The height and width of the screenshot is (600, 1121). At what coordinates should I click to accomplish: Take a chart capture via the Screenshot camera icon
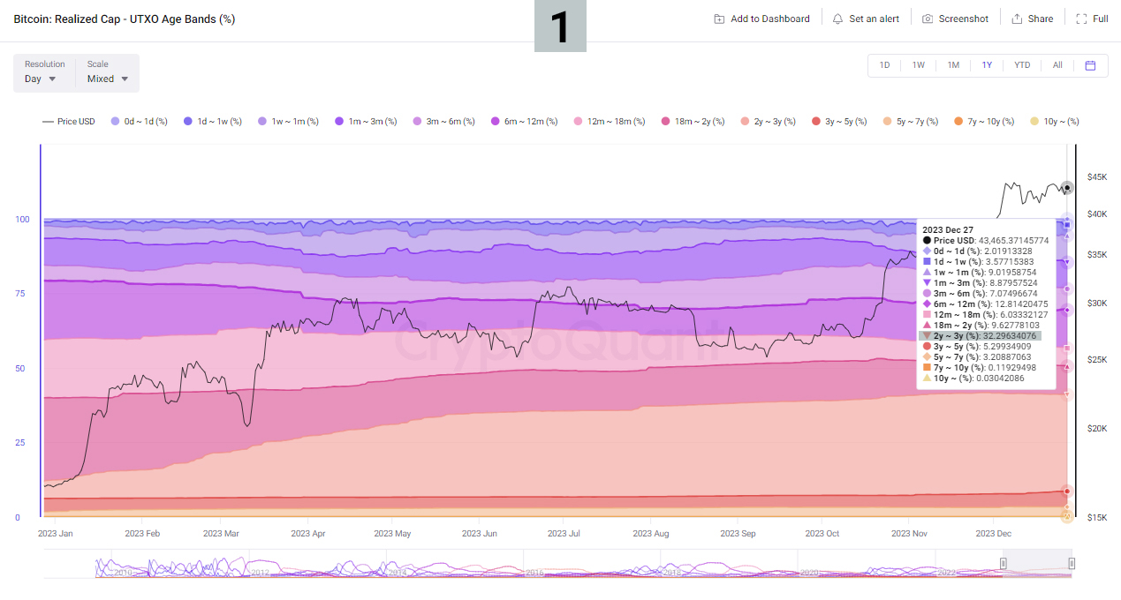(954, 18)
